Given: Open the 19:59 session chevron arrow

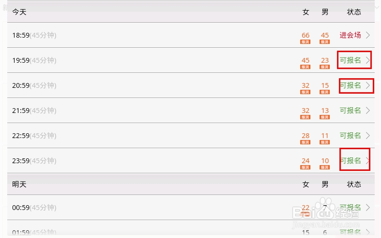Looking at the screenshot, I should [x=368, y=60].
